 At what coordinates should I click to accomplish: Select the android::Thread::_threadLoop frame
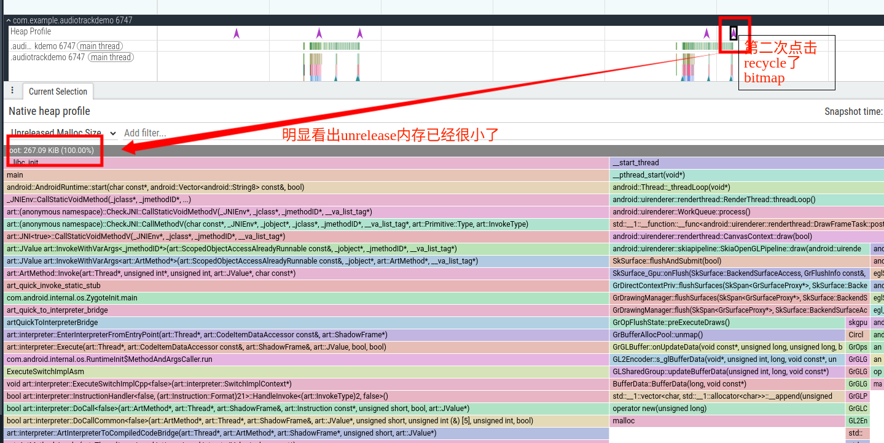pyautogui.click(x=747, y=187)
